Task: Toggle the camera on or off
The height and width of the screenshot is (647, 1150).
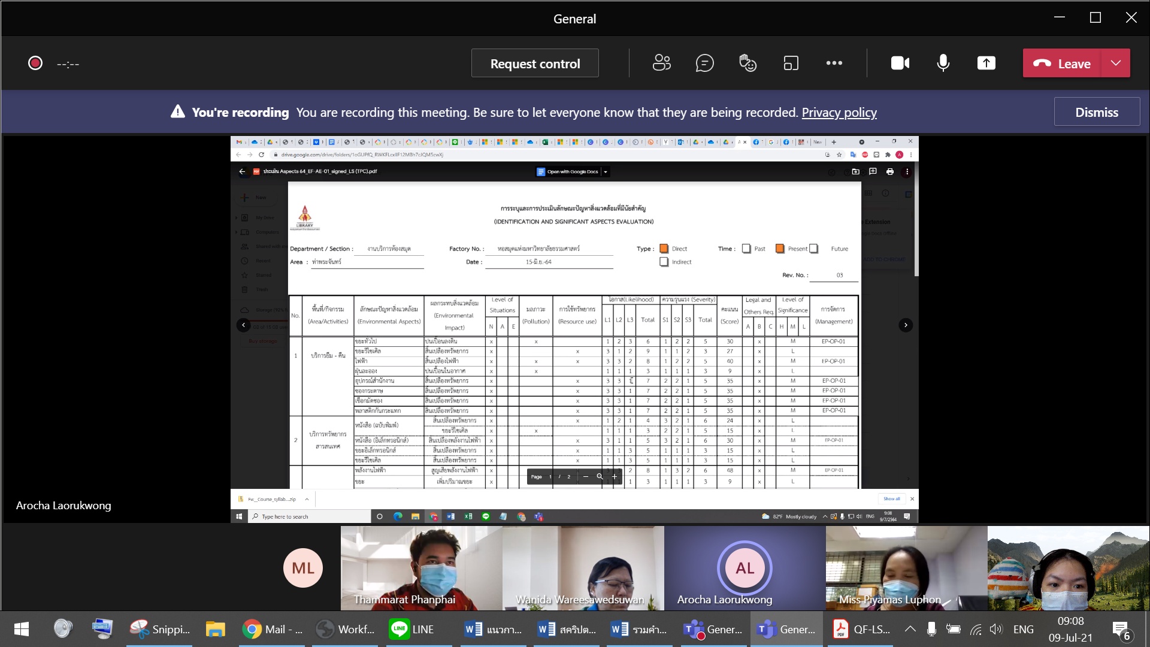Action: click(900, 63)
